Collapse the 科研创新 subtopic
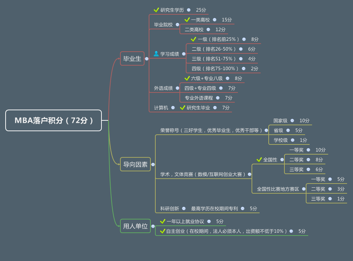The width and height of the screenshot is (353, 261). pos(184,209)
